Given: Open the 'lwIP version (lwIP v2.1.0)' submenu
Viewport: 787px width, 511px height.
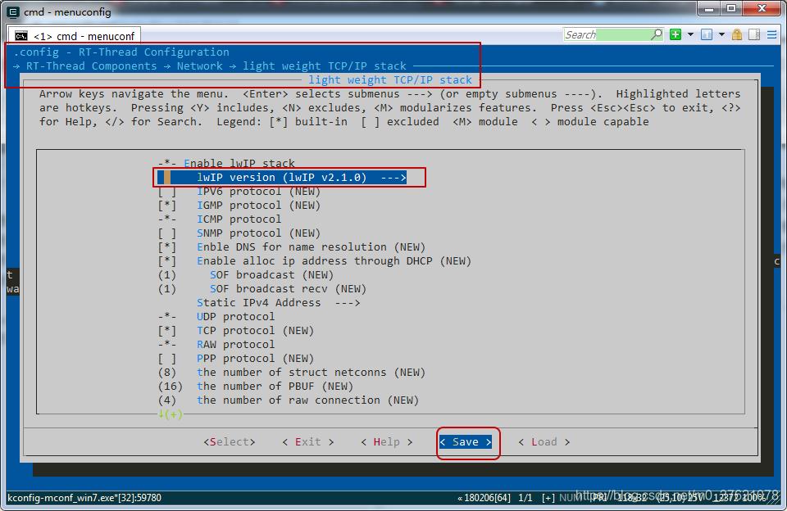Looking at the screenshot, I should pyautogui.click(x=282, y=177).
